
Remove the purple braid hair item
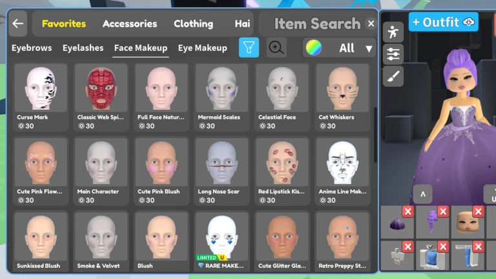click(443, 212)
